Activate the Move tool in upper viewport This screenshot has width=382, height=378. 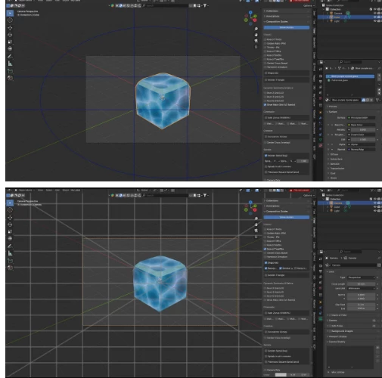click(10, 28)
